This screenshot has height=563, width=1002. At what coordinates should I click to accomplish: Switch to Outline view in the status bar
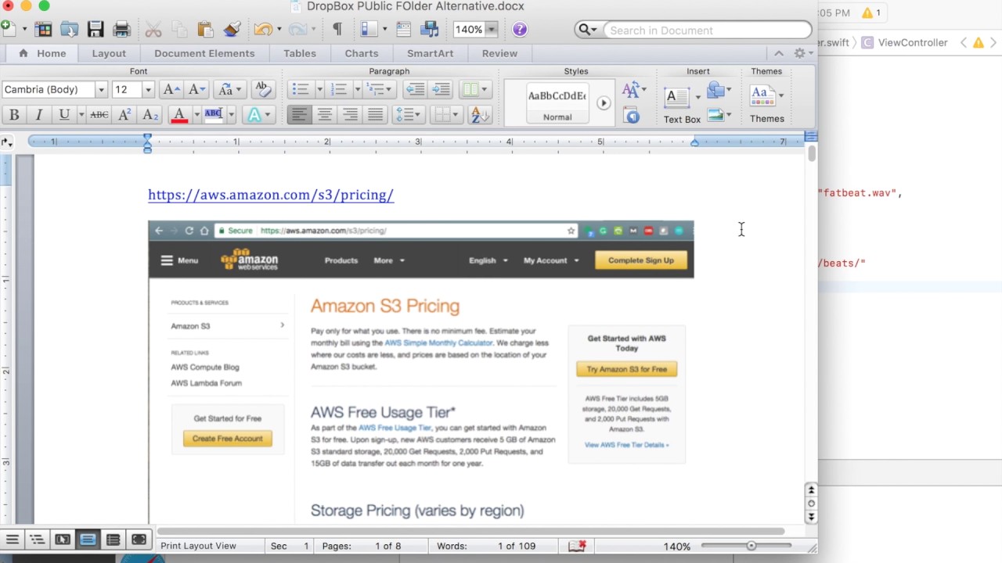pyautogui.click(x=37, y=540)
